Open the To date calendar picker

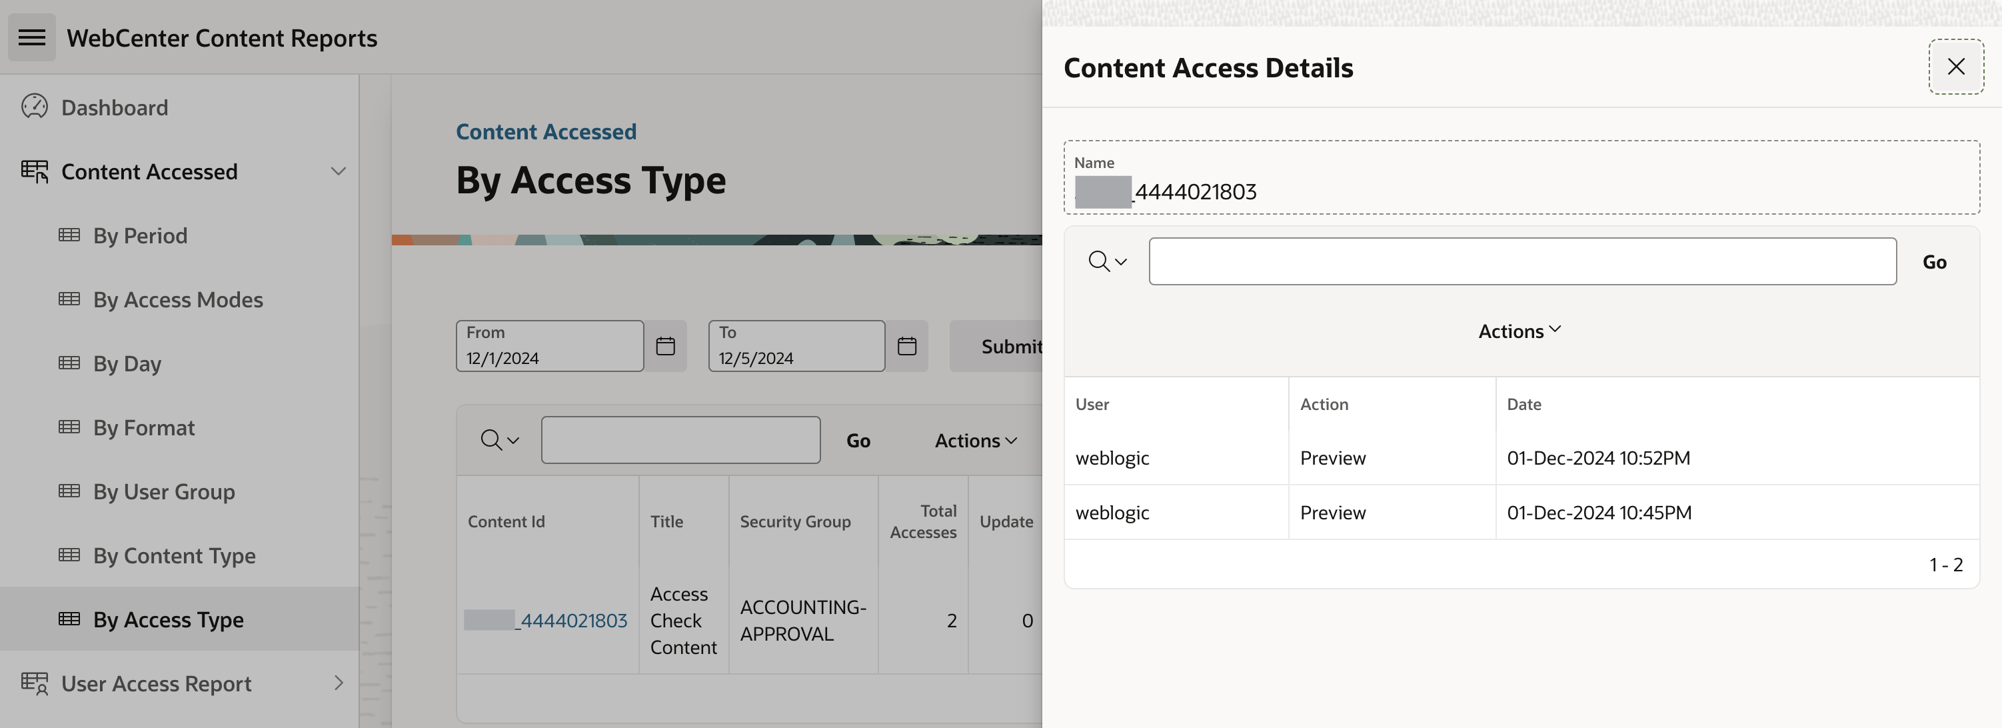pyautogui.click(x=907, y=346)
